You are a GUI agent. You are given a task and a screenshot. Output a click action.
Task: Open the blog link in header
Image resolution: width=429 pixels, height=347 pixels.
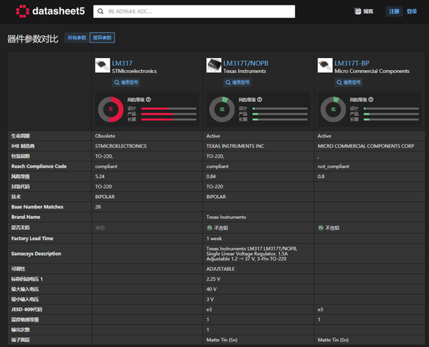click(x=363, y=11)
